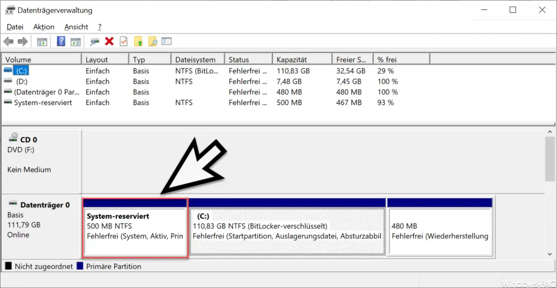Click the Back arrow toolbar icon
The height and width of the screenshot is (288, 557).
point(8,42)
